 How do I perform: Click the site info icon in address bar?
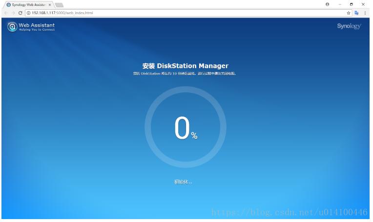pyautogui.click(x=28, y=13)
